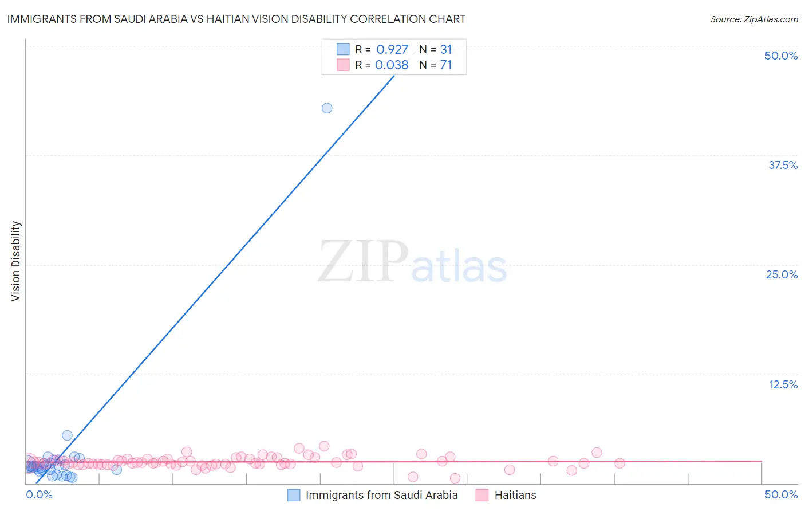Click the chart title text
Screen dimensions: 805x511
click(x=236, y=19)
